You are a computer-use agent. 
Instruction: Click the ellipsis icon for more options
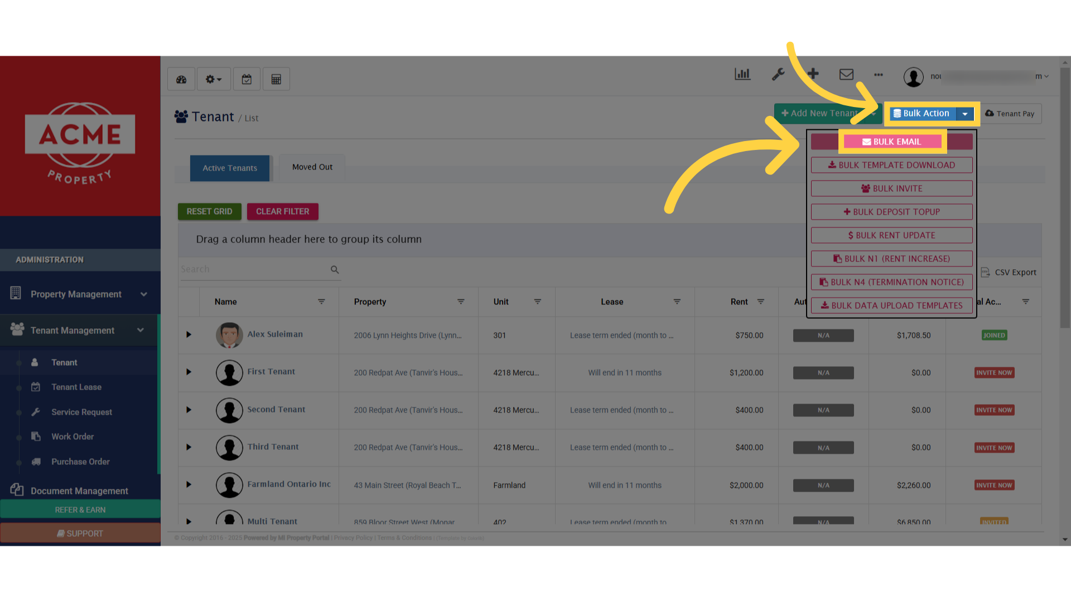click(x=878, y=75)
